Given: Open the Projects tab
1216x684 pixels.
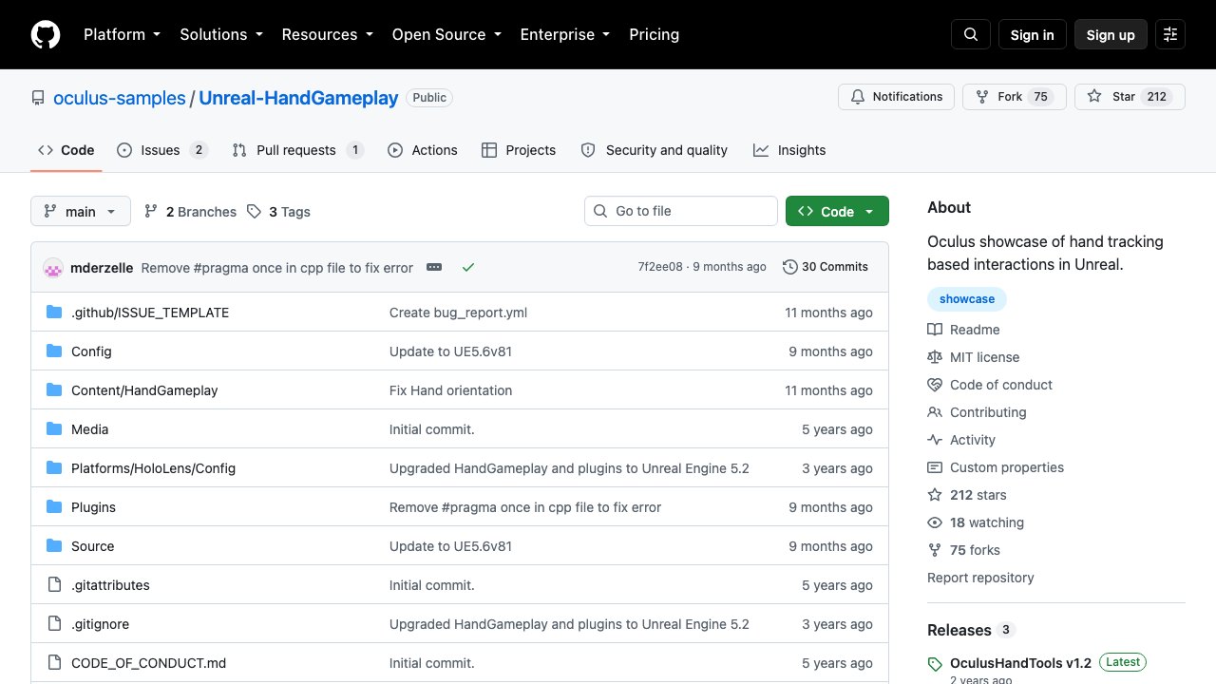Looking at the screenshot, I should click(x=519, y=150).
